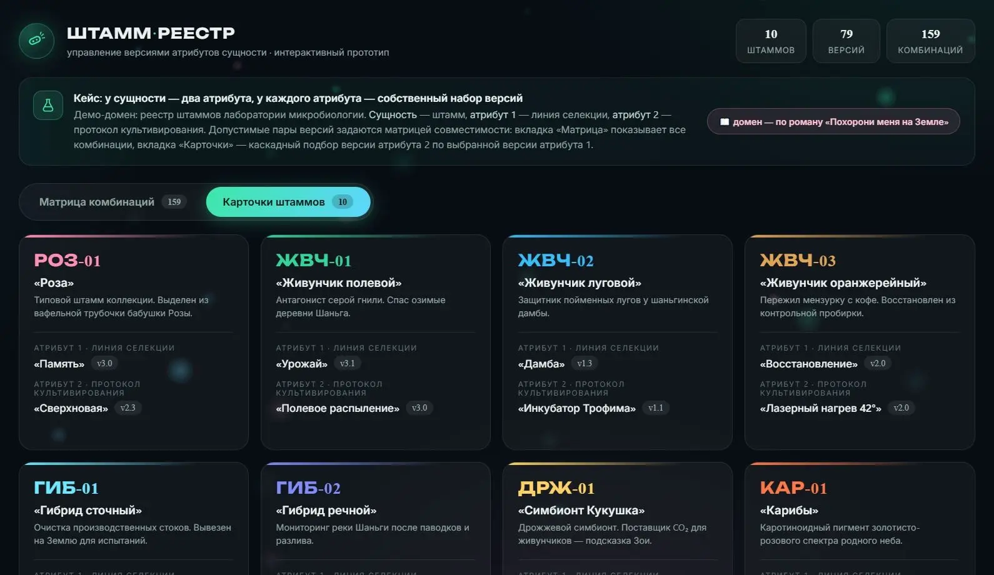The image size is (994, 575).
Task: Open the ГИБ-02 card heading
Action: tap(308, 487)
